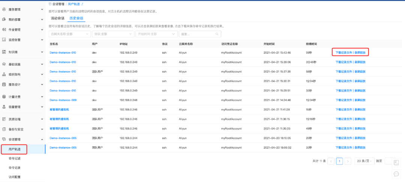The height and width of the screenshot is (182, 405).
Task: Go to previous page arrow
Action: [331, 161]
